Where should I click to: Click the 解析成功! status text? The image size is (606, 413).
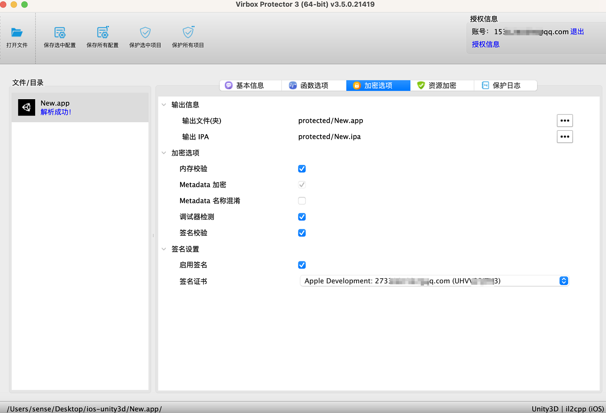click(56, 112)
